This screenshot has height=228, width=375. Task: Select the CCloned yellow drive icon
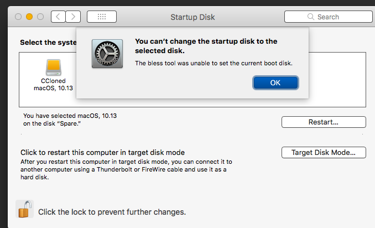click(53, 68)
